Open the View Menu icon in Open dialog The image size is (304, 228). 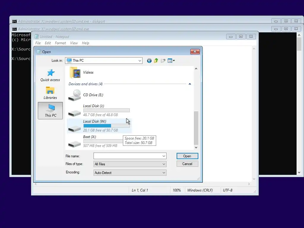[171, 61]
